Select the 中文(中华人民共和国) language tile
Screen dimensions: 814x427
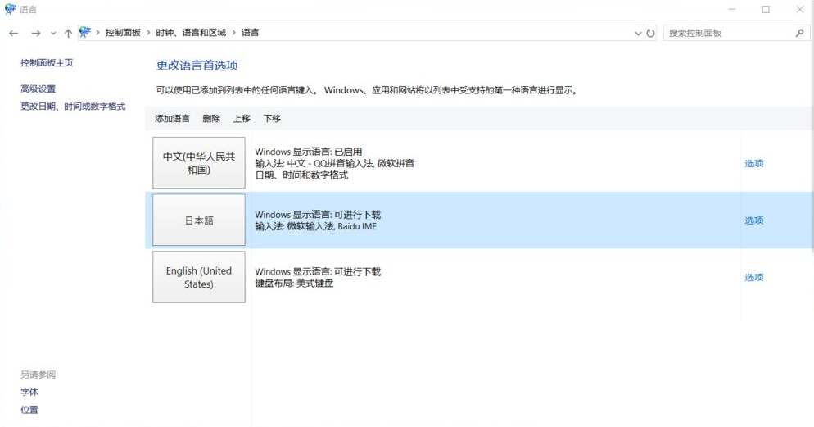pos(199,163)
